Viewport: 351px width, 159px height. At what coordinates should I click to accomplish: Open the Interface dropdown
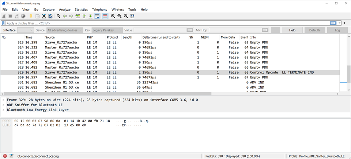click(x=25, y=30)
